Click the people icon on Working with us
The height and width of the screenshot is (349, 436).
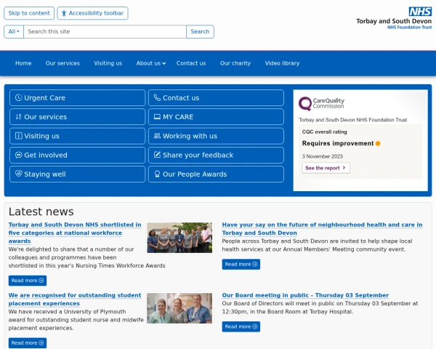pos(157,135)
